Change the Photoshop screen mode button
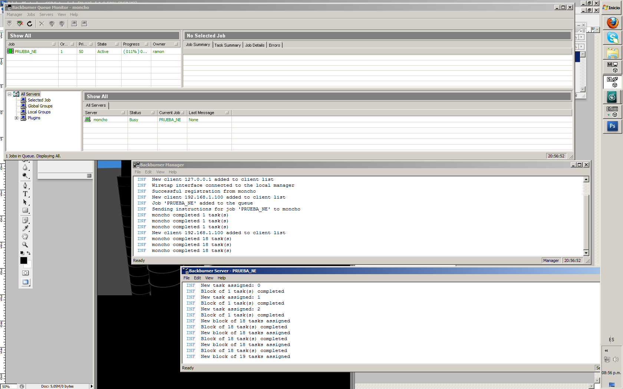 coord(25,282)
